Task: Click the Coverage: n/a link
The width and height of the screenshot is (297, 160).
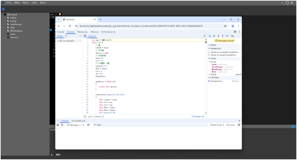Action: coord(198,116)
